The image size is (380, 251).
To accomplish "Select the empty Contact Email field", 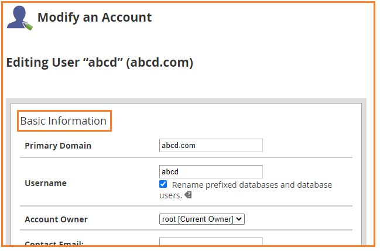I will [211, 242].
